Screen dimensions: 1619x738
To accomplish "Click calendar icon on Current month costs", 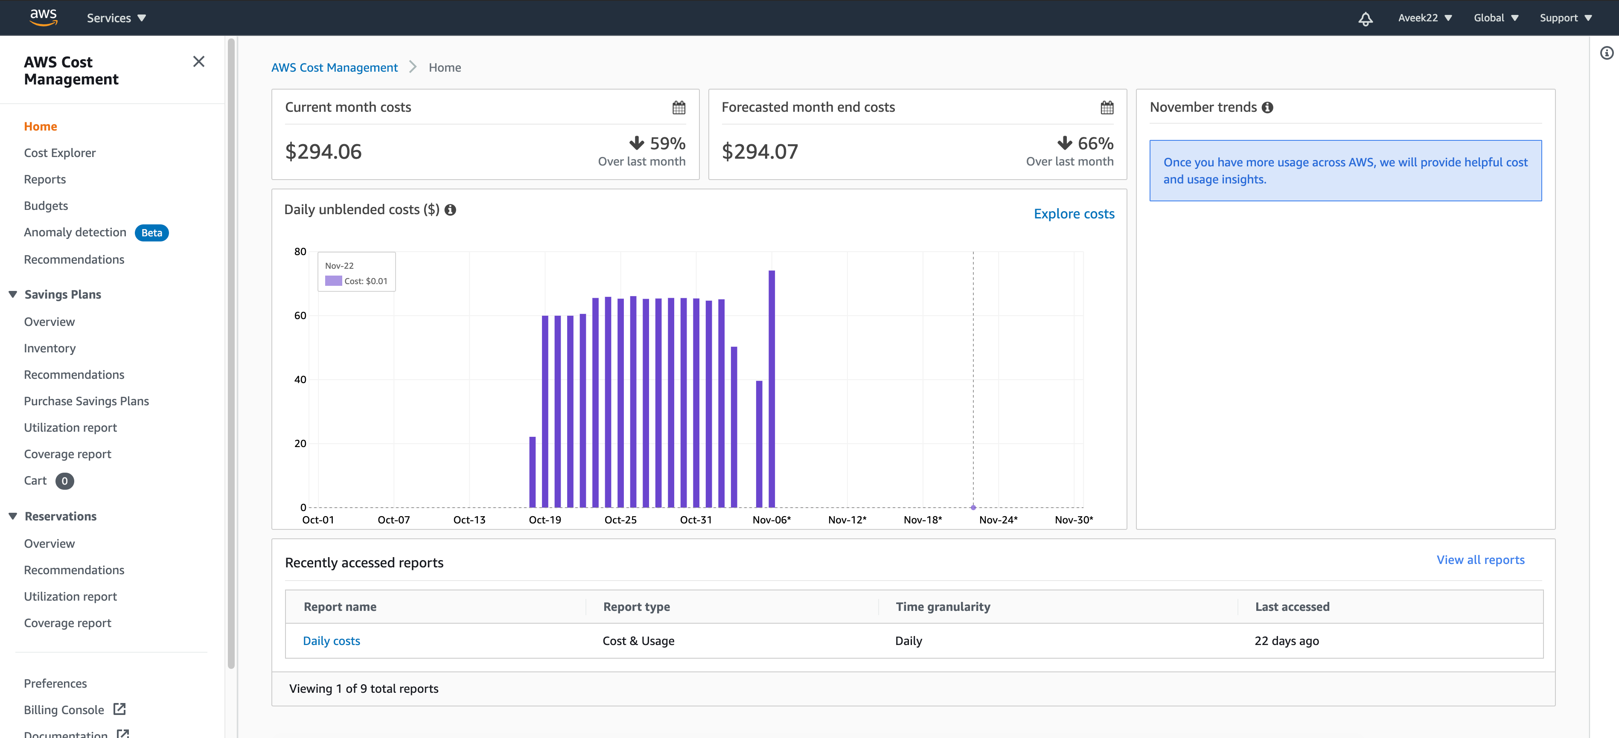I will 679,108.
